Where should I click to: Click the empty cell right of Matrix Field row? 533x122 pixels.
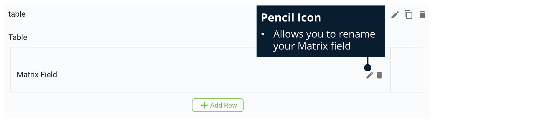(408, 70)
